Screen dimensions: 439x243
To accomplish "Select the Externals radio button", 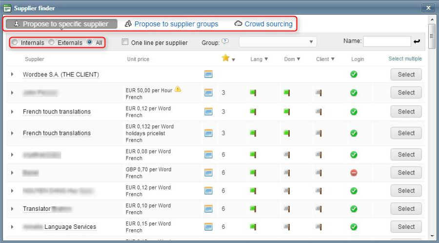I will point(51,42).
